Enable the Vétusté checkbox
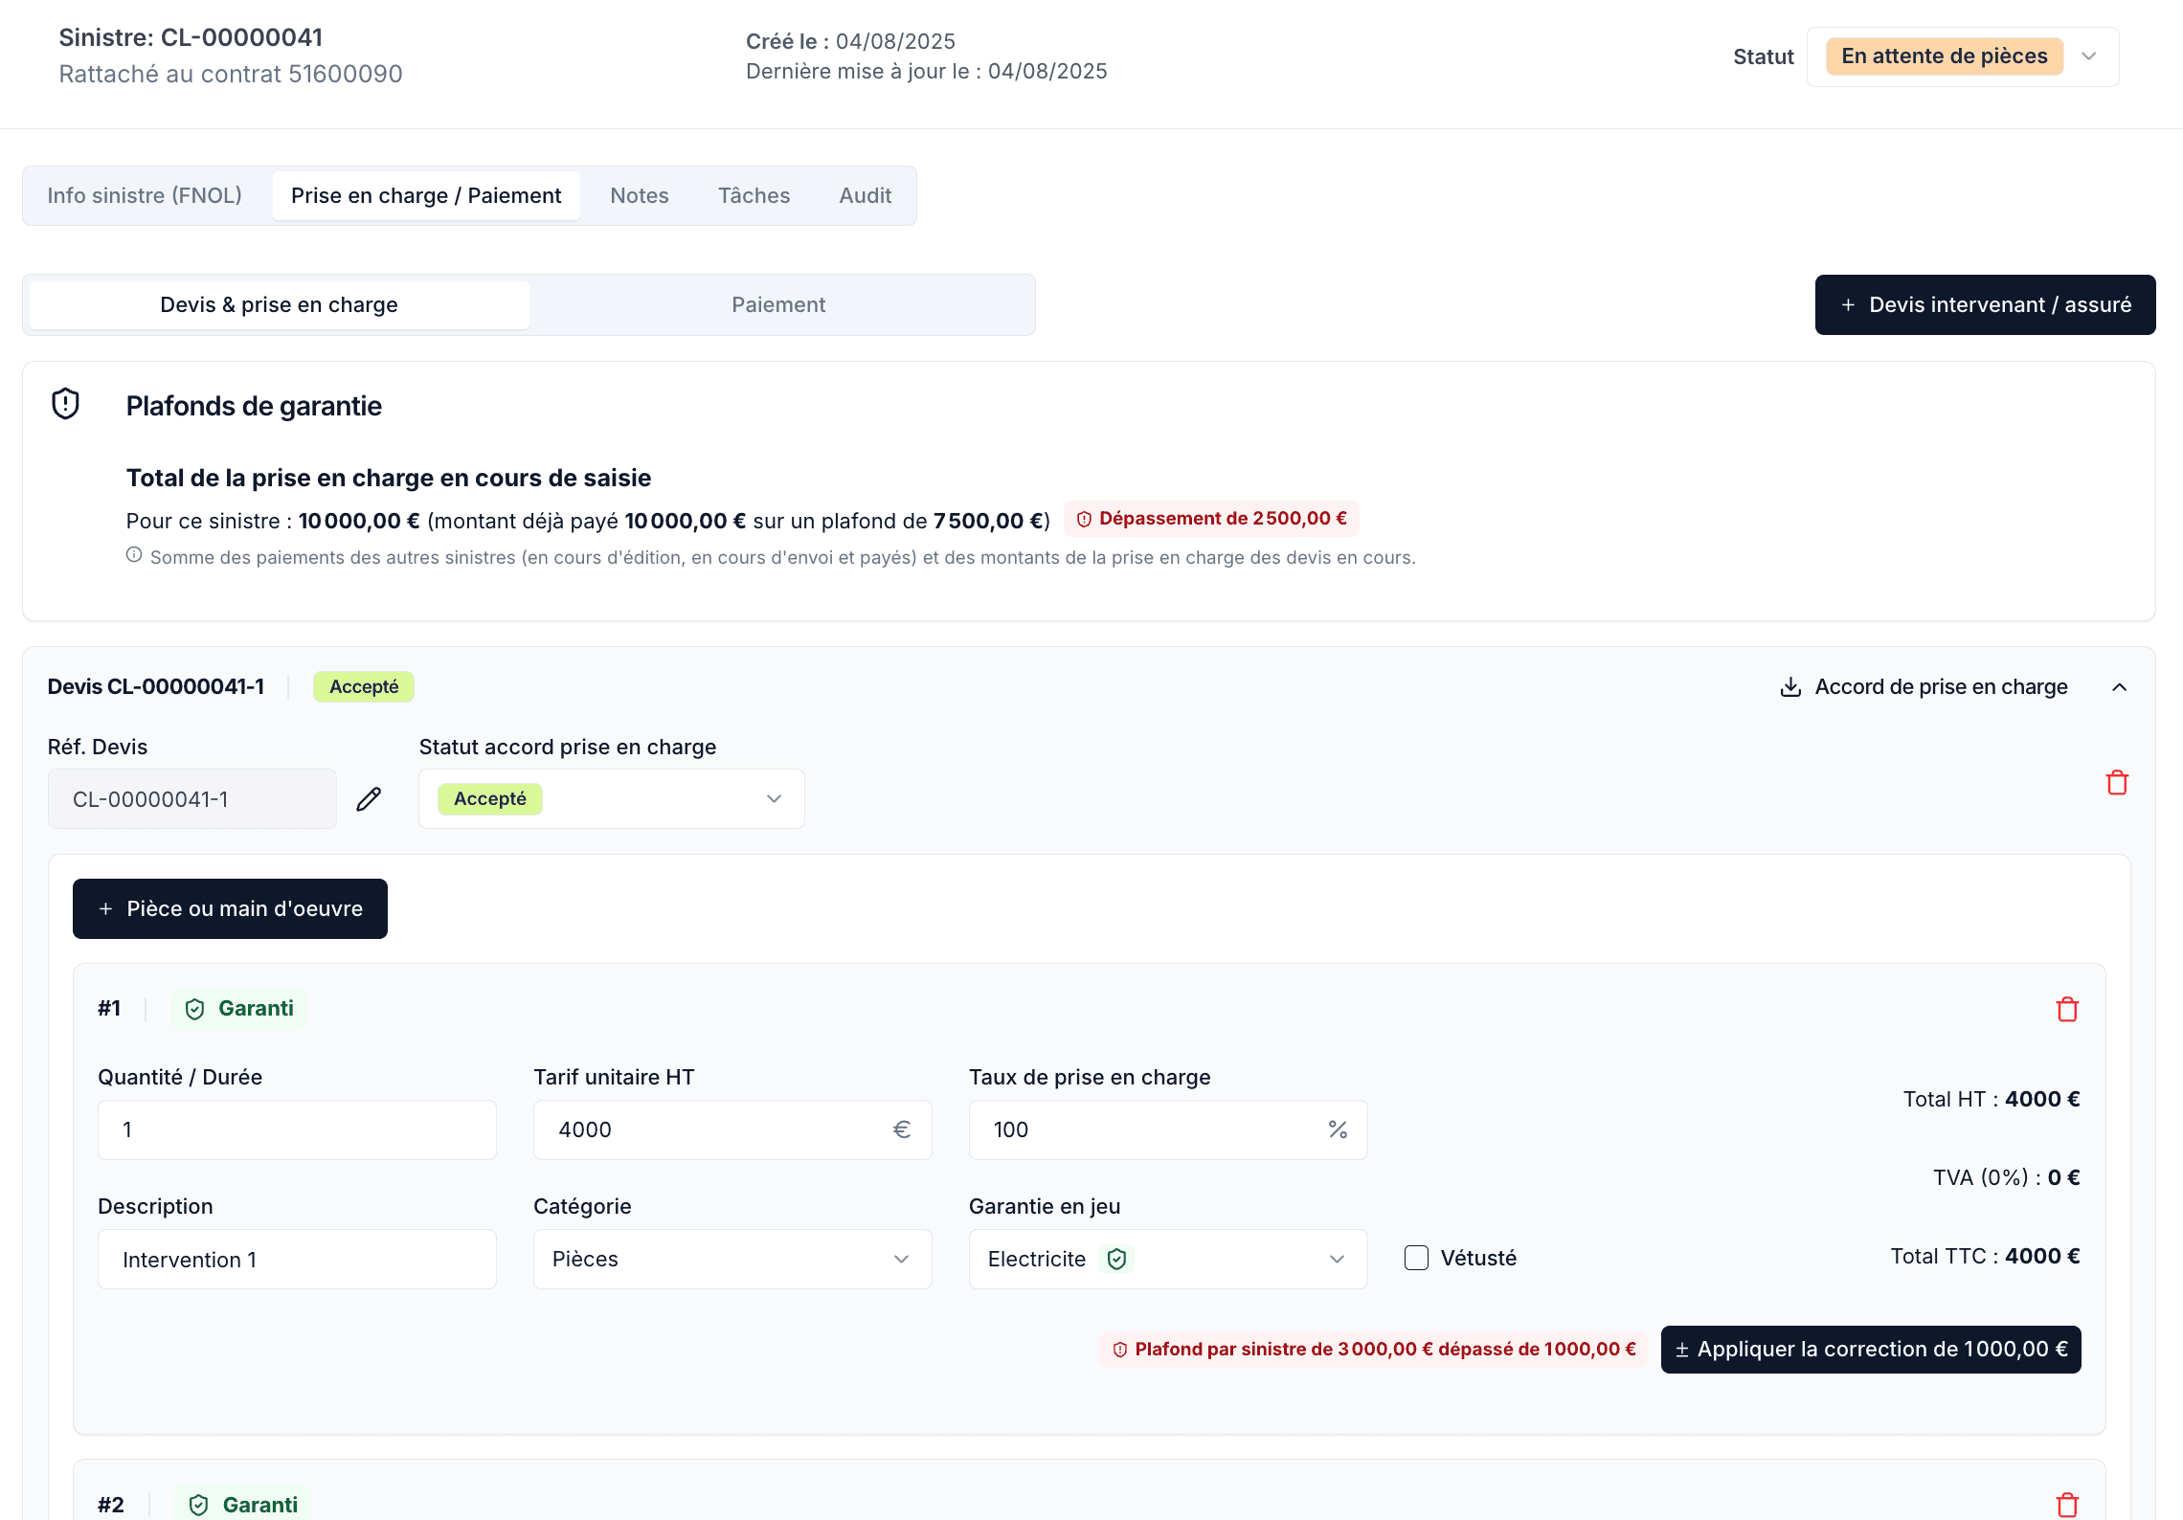 click(1415, 1257)
